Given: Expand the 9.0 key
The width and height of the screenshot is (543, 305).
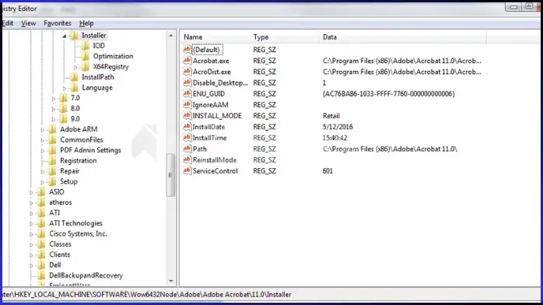Looking at the screenshot, I should click(54, 120).
